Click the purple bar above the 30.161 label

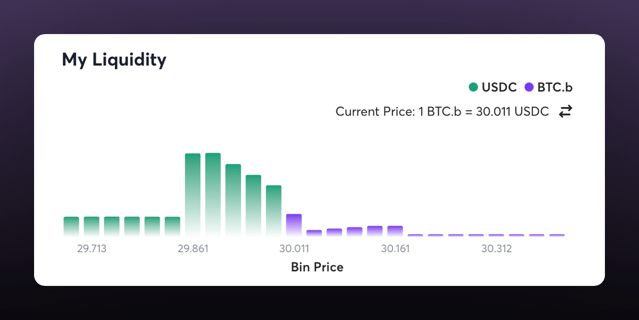click(x=395, y=231)
